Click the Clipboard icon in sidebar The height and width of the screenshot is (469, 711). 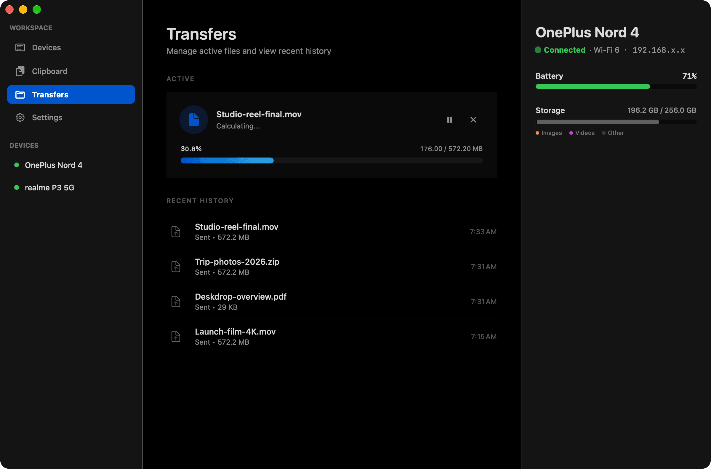20,71
